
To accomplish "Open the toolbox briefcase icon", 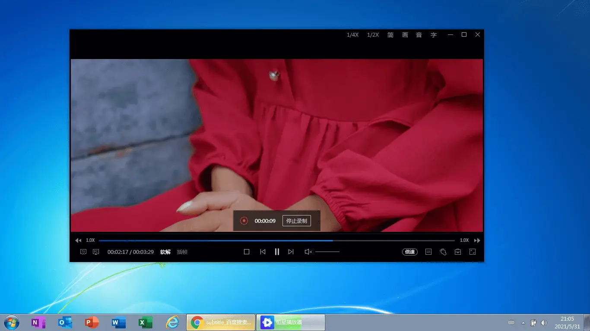I will [x=458, y=252].
